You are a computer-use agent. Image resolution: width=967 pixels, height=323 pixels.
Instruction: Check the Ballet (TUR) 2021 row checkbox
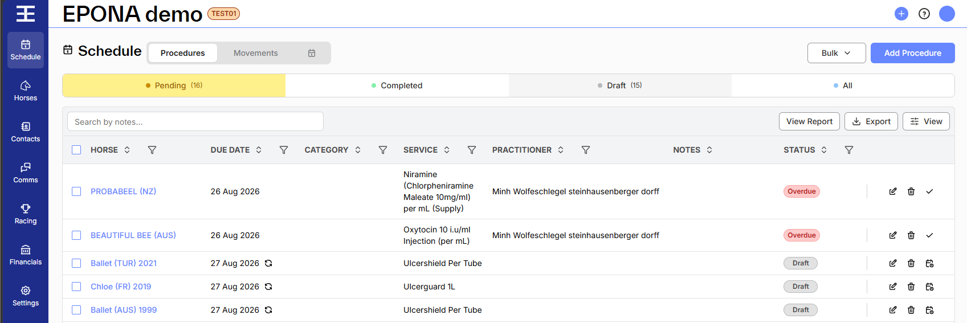click(x=76, y=263)
